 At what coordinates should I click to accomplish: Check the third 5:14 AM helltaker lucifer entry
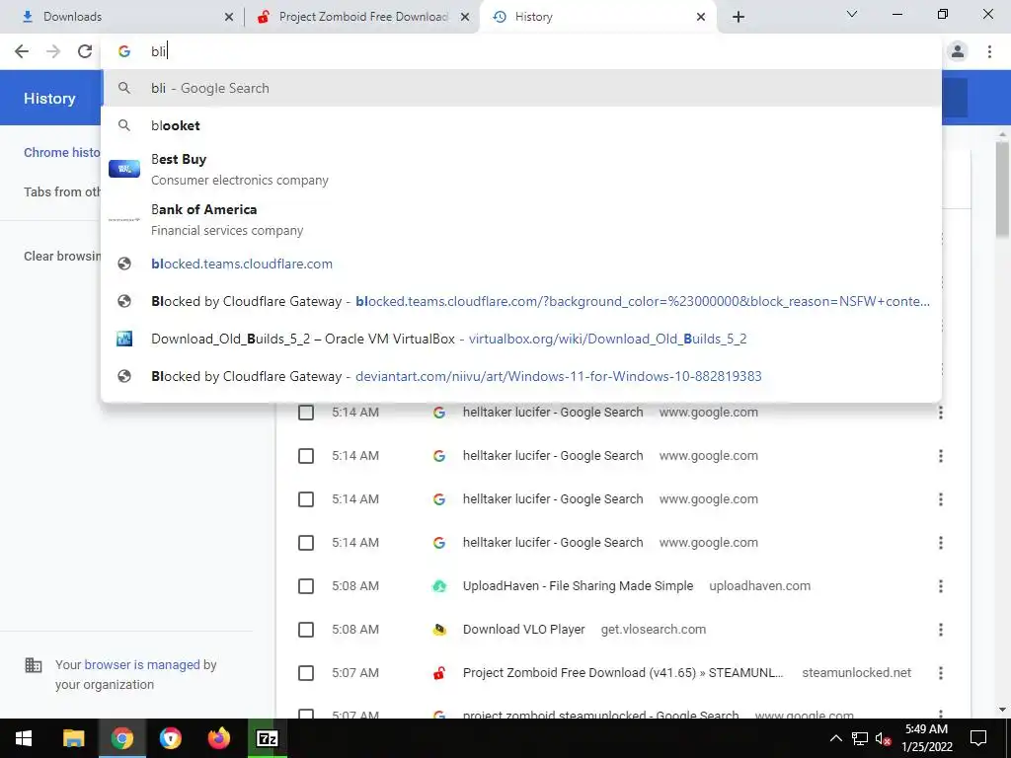pyautogui.click(x=306, y=499)
